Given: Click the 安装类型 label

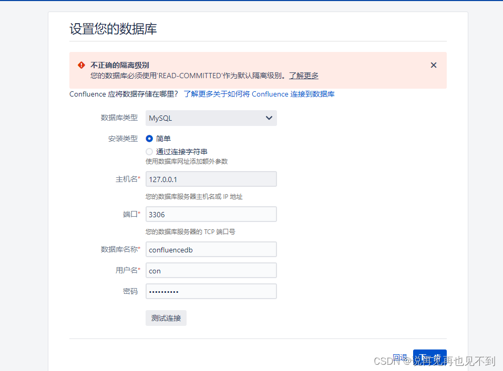Looking at the screenshot, I should [x=123, y=139].
